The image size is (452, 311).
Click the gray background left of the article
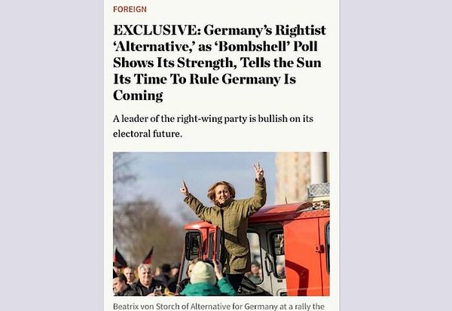[52, 156]
